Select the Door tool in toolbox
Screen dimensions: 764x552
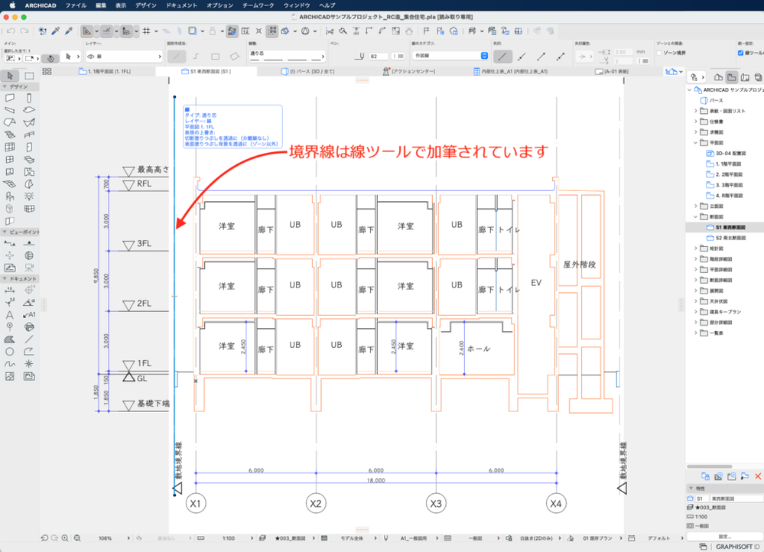pos(29,147)
